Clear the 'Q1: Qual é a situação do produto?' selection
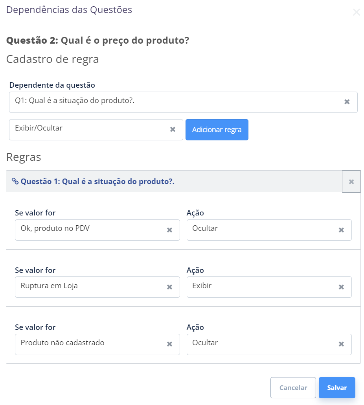364x405 pixels. tap(347, 102)
